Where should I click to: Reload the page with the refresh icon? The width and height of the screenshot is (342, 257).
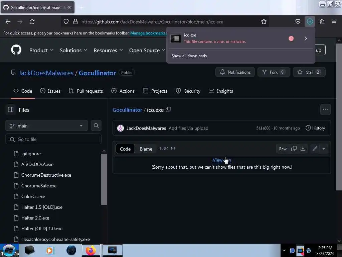click(32, 22)
